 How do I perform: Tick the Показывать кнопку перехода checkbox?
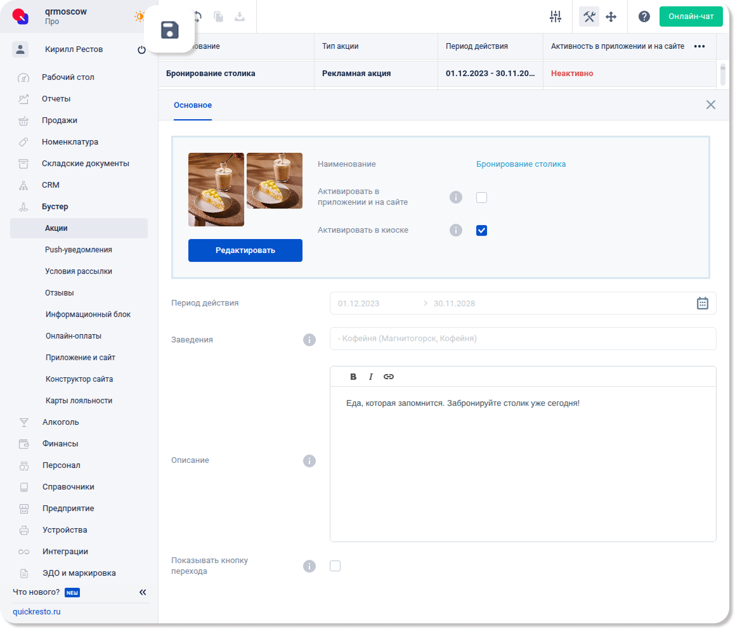[x=335, y=566]
